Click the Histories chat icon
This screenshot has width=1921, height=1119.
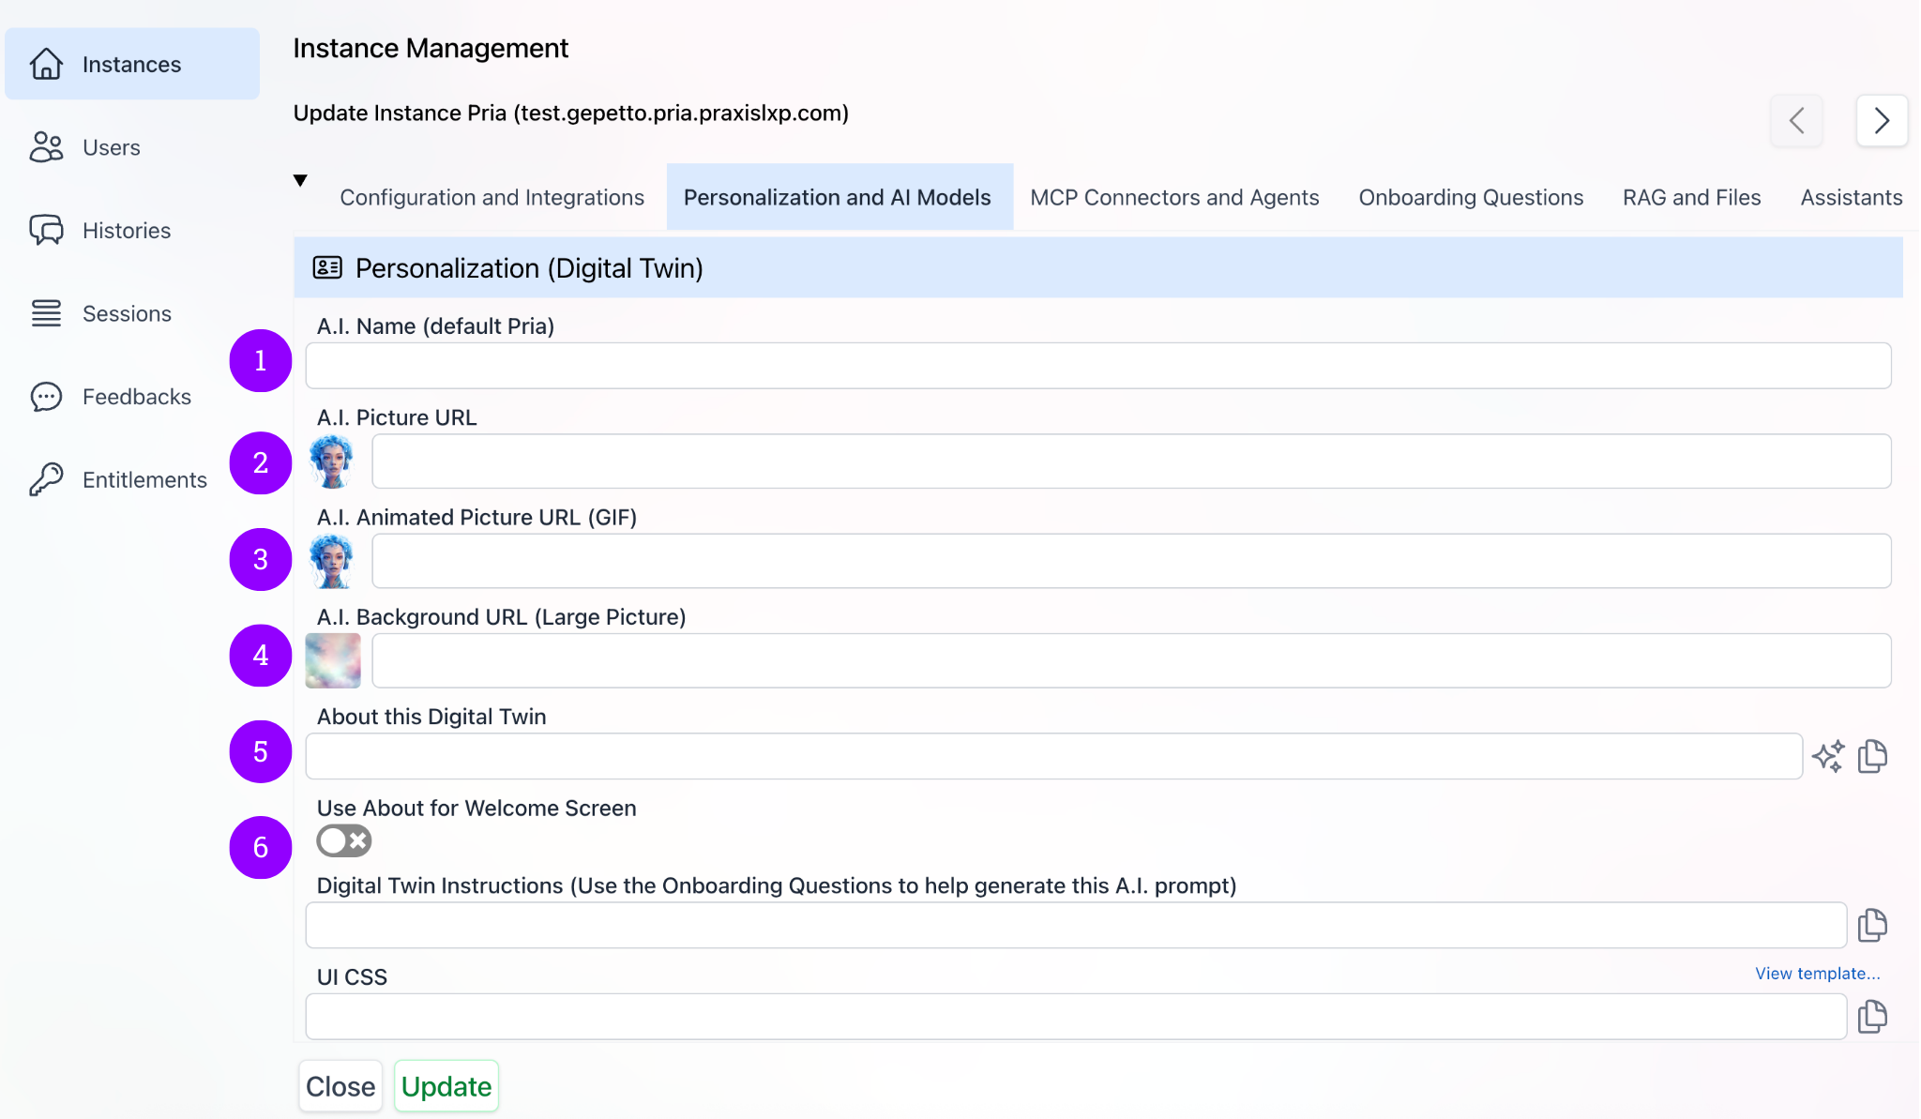point(46,230)
